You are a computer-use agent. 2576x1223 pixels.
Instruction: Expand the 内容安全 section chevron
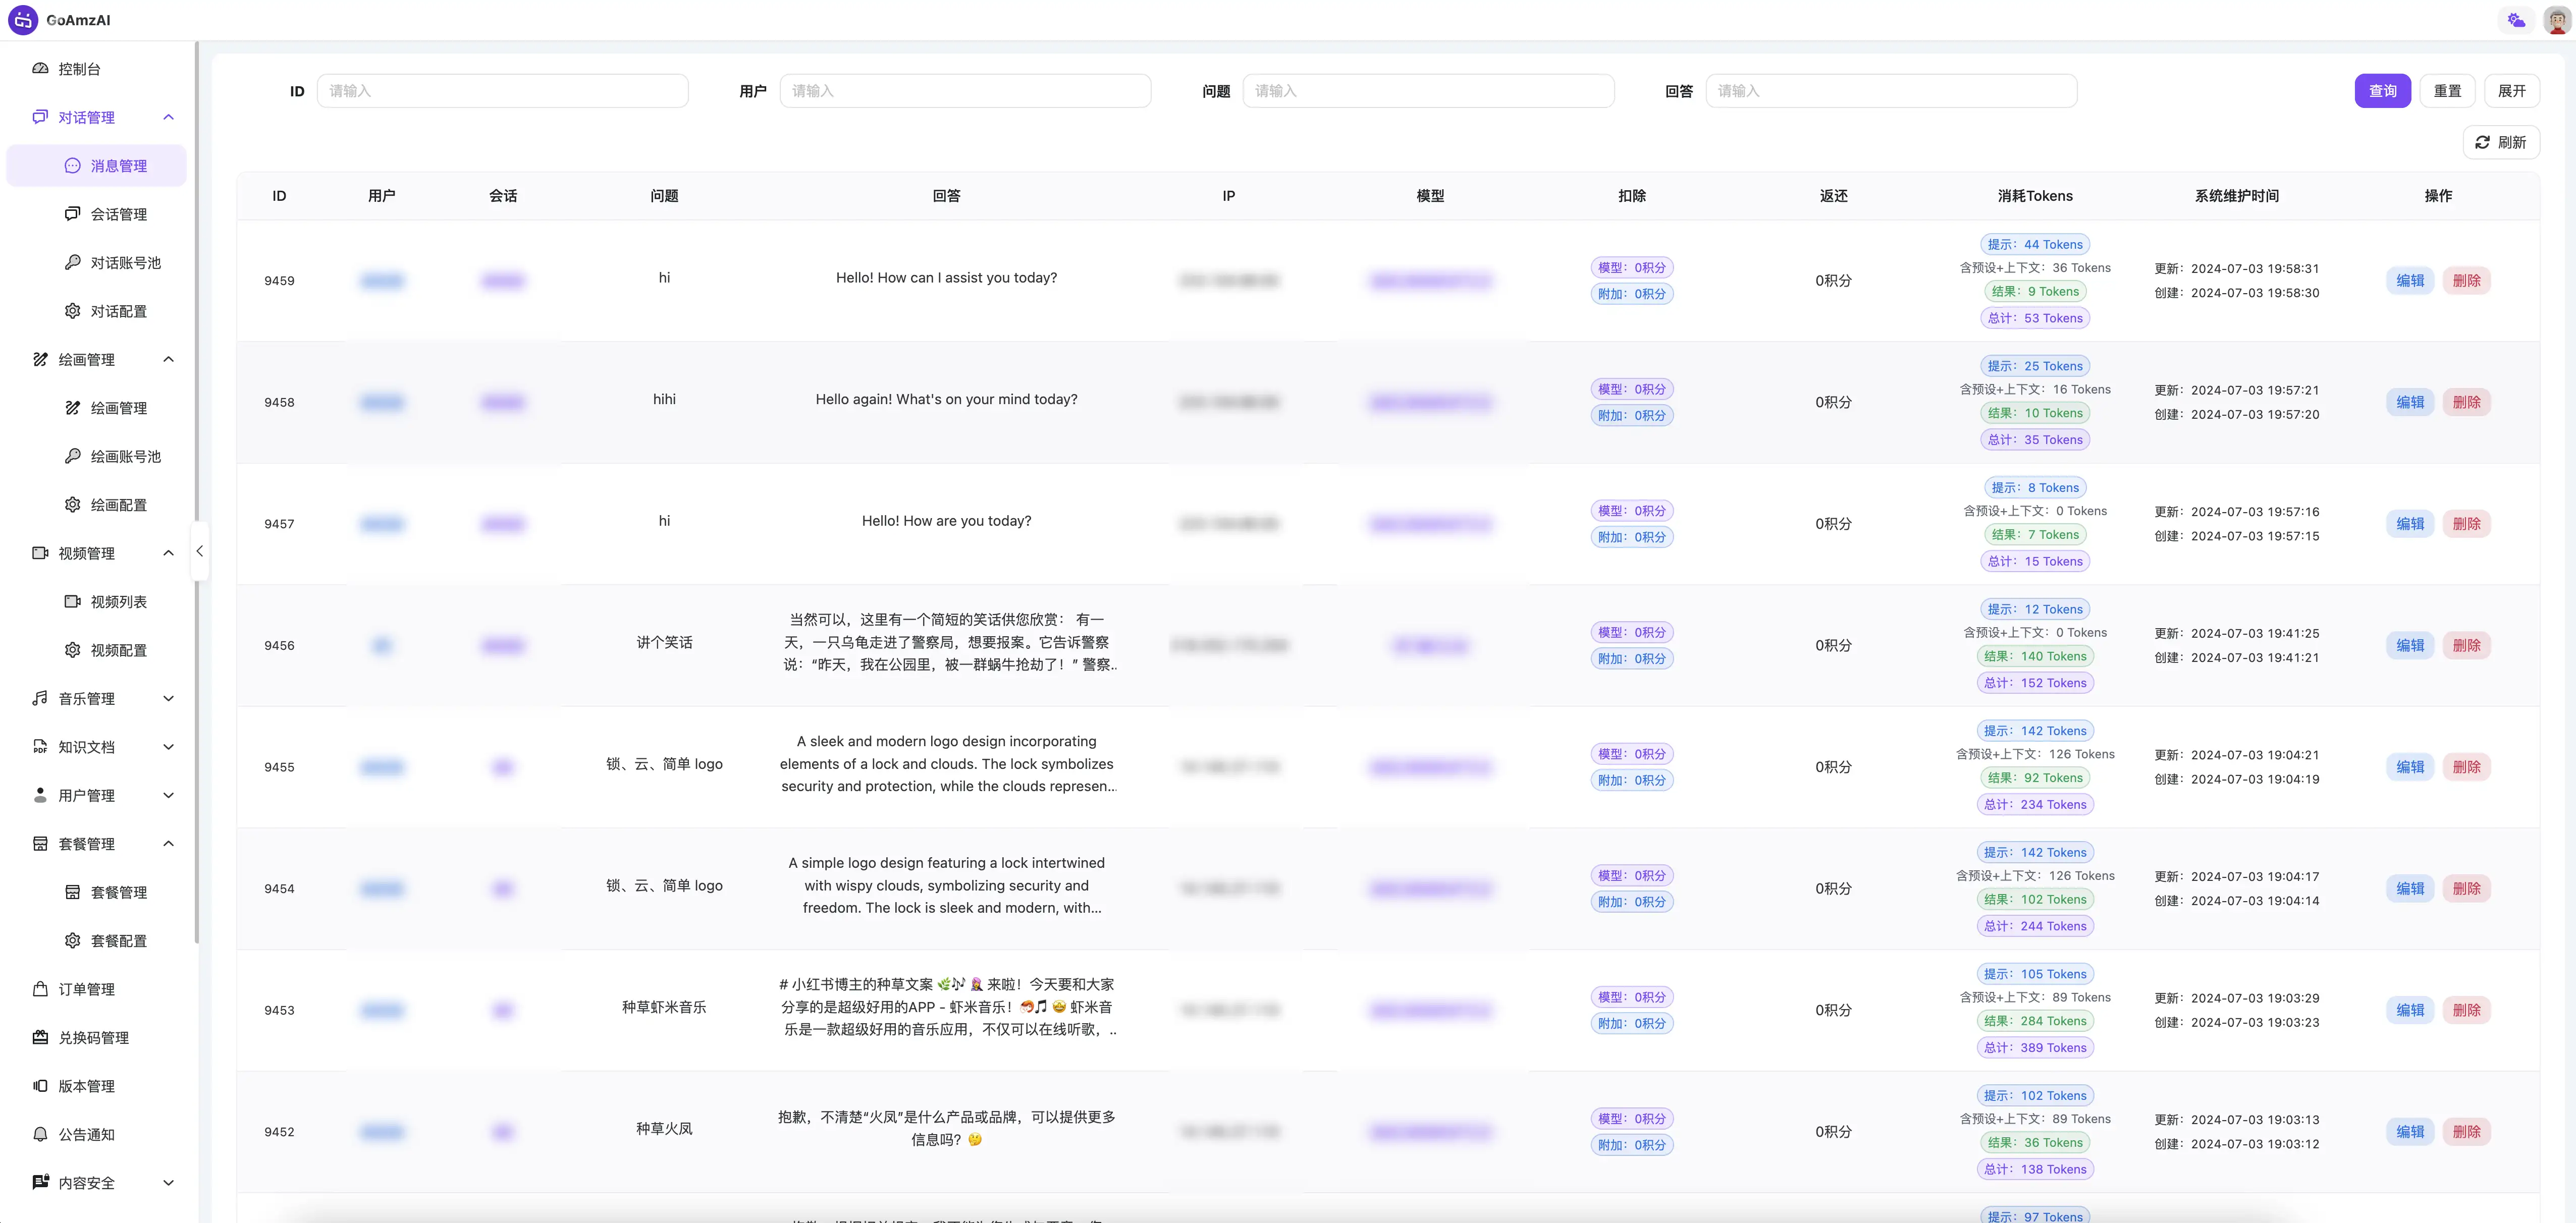click(169, 1183)
